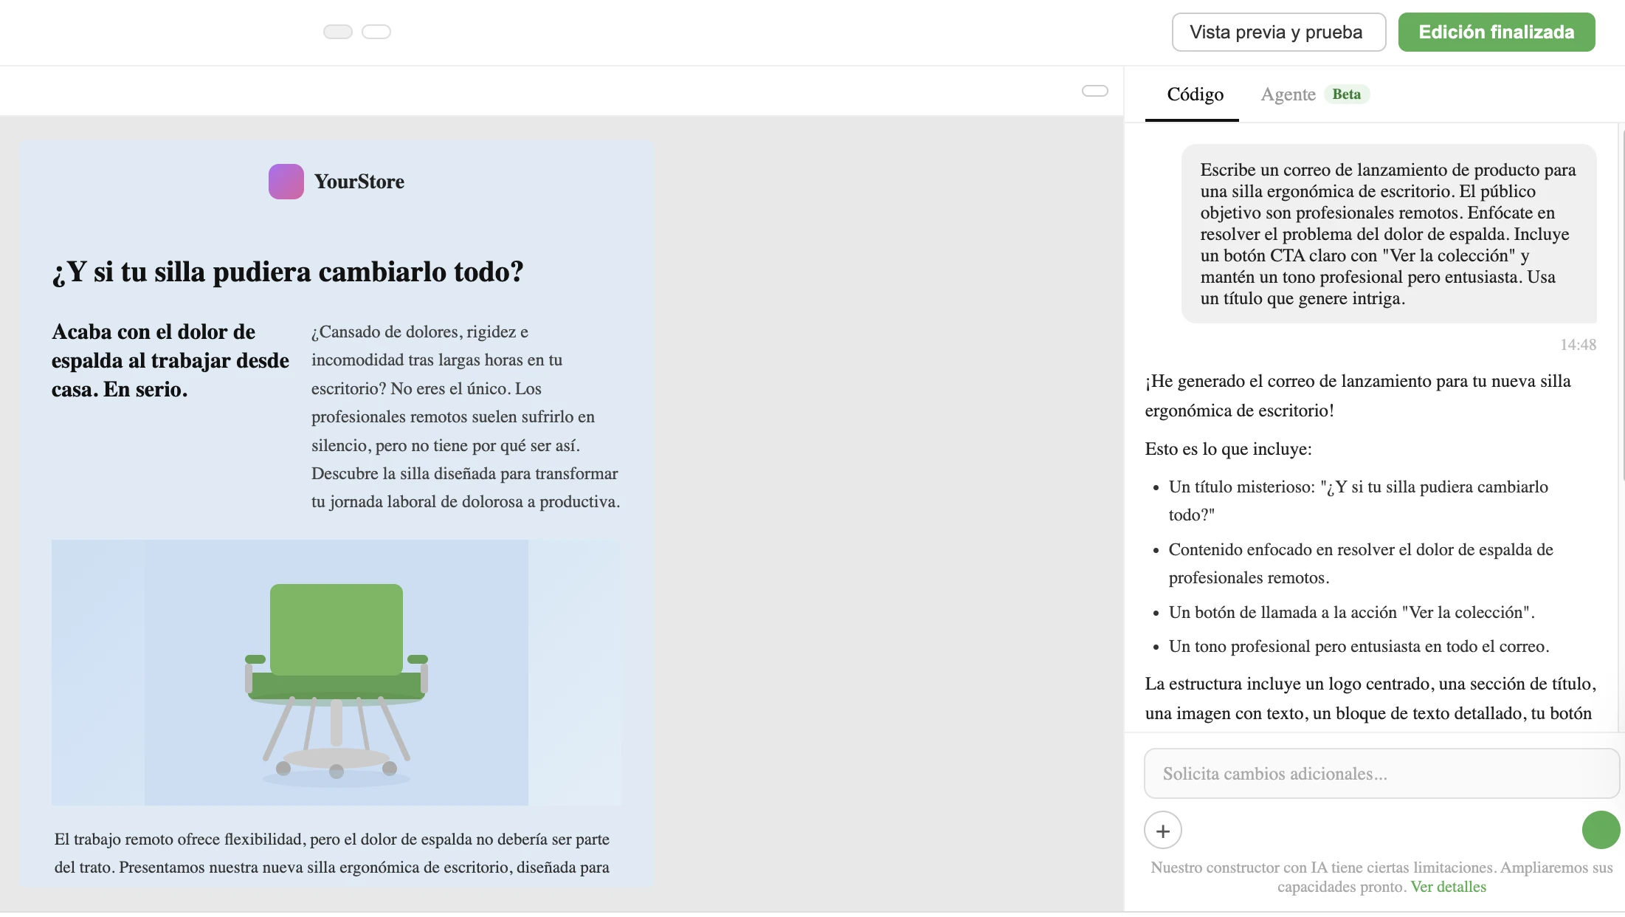Click the reply line ¡He generado el correo
The image size is (1625, 917).
pos(1358,396)
